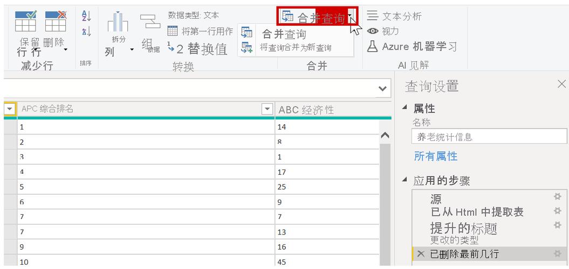The height and width of the screenshot is (269, 569).
Task: Sort ascending with the A-Z icon
Action: pos(86,16)
